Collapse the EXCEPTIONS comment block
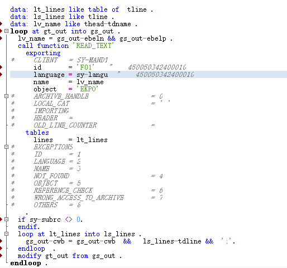Viewport: 287px width, 268px height. [6, 147]
